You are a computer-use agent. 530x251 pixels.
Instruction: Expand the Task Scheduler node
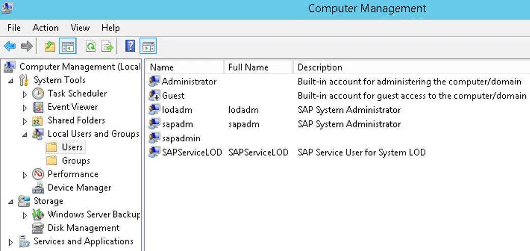(x=25, y=94)
